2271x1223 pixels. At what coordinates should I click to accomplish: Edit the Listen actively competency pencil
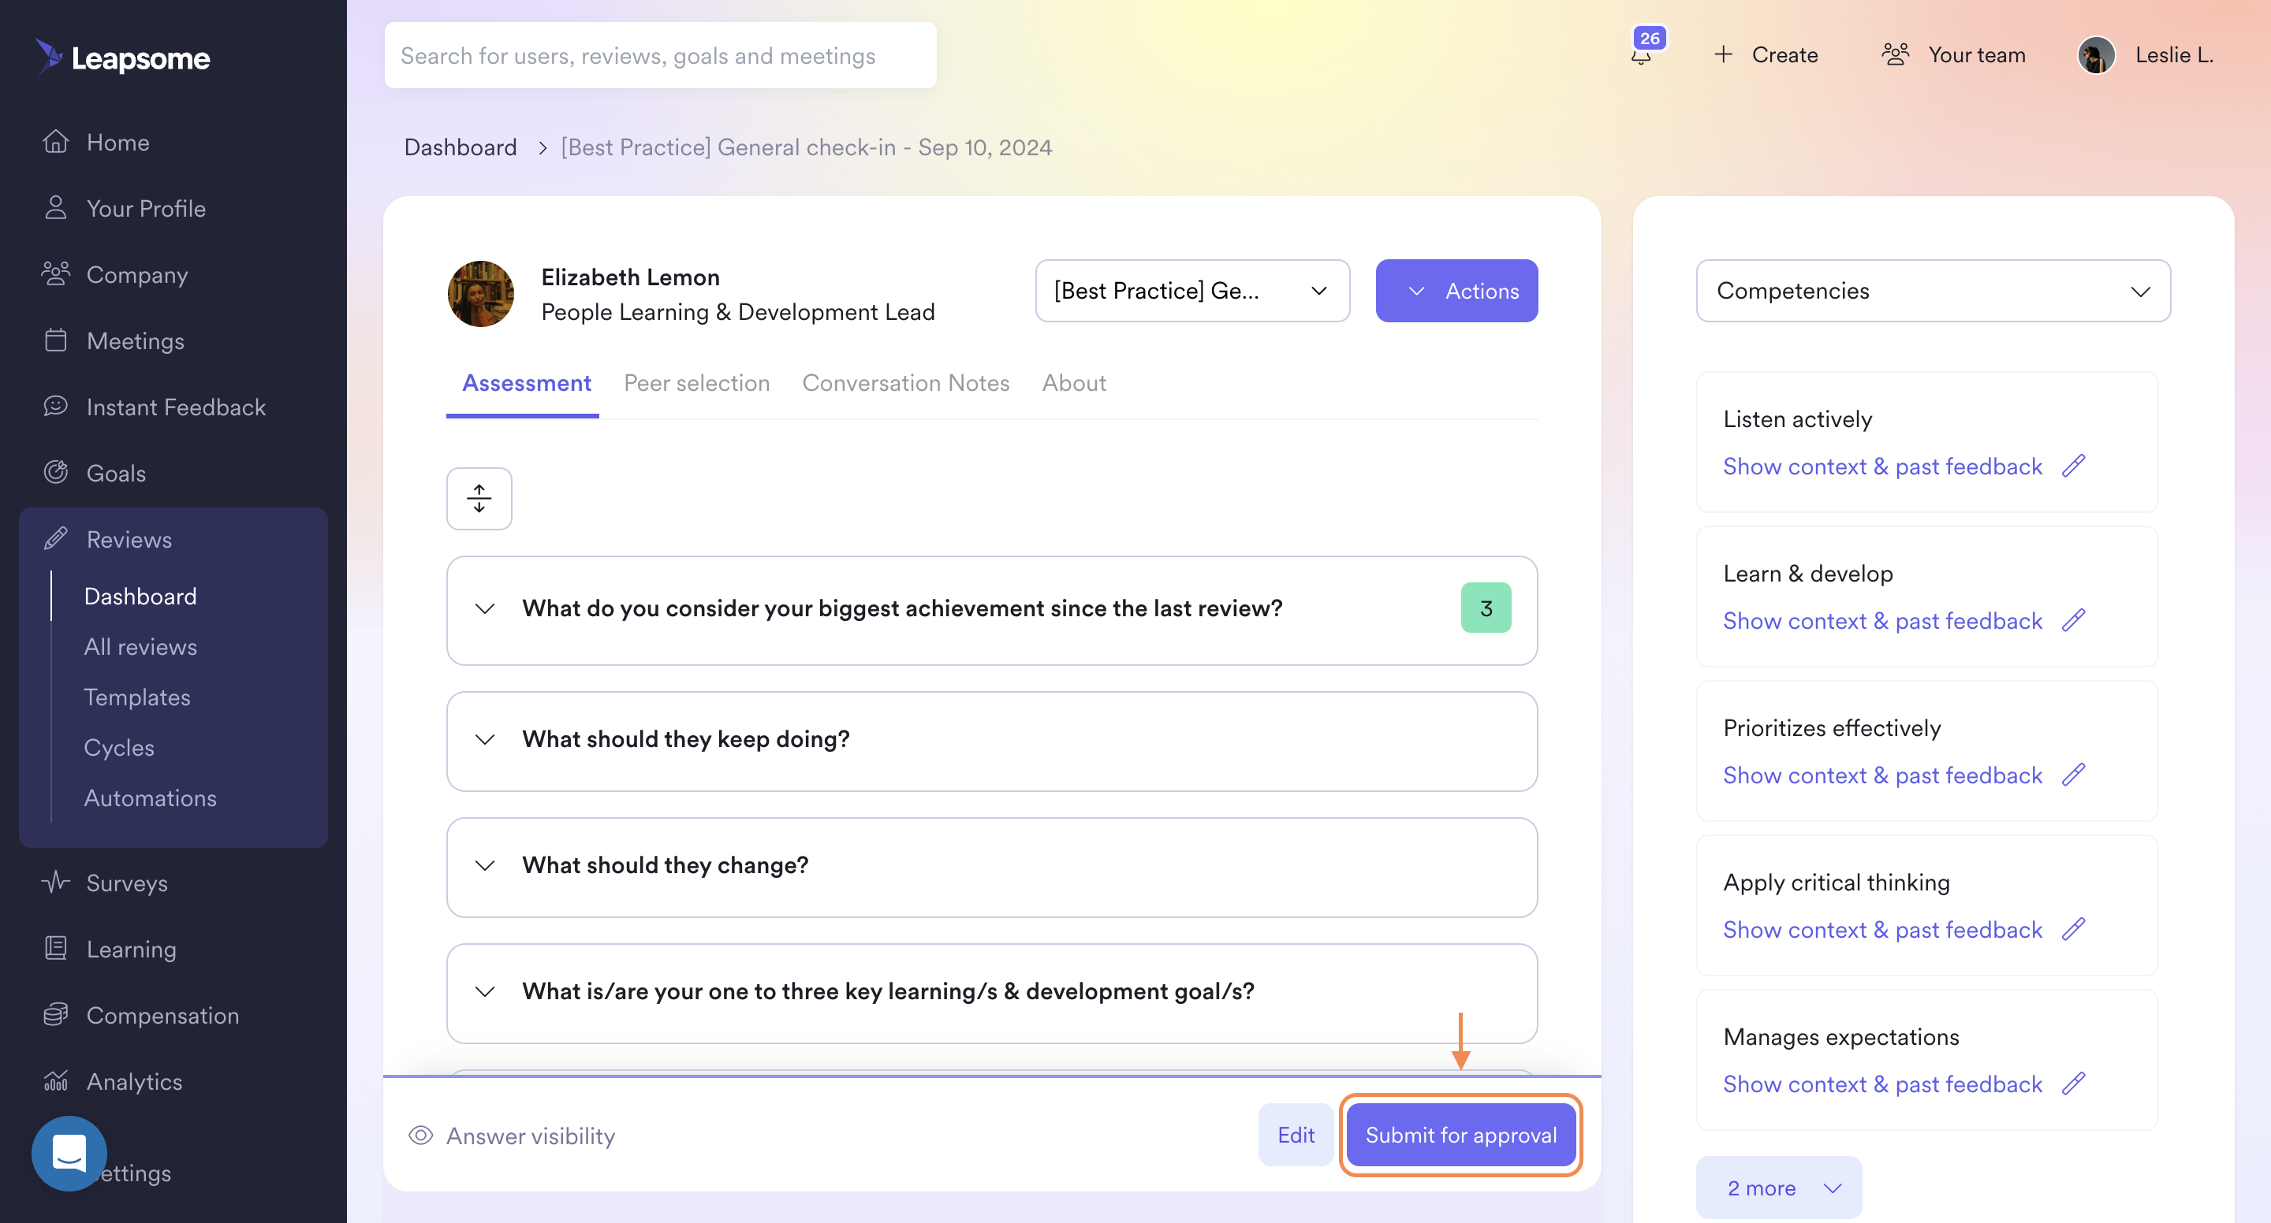point(2074,465)
